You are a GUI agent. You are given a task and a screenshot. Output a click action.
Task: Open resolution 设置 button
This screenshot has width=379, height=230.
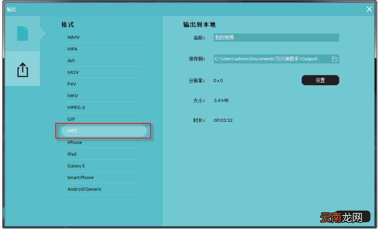pos(320,80)
